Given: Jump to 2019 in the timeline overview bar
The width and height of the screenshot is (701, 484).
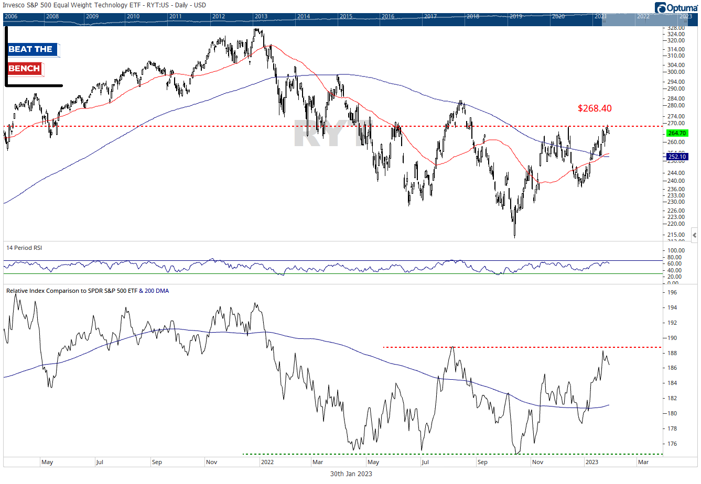Looking at the screenshot, I should [516, 16].
